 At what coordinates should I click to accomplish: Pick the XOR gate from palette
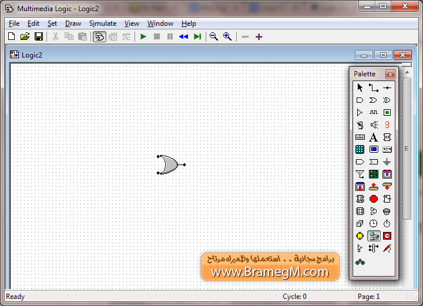click(x=387, y=100)
